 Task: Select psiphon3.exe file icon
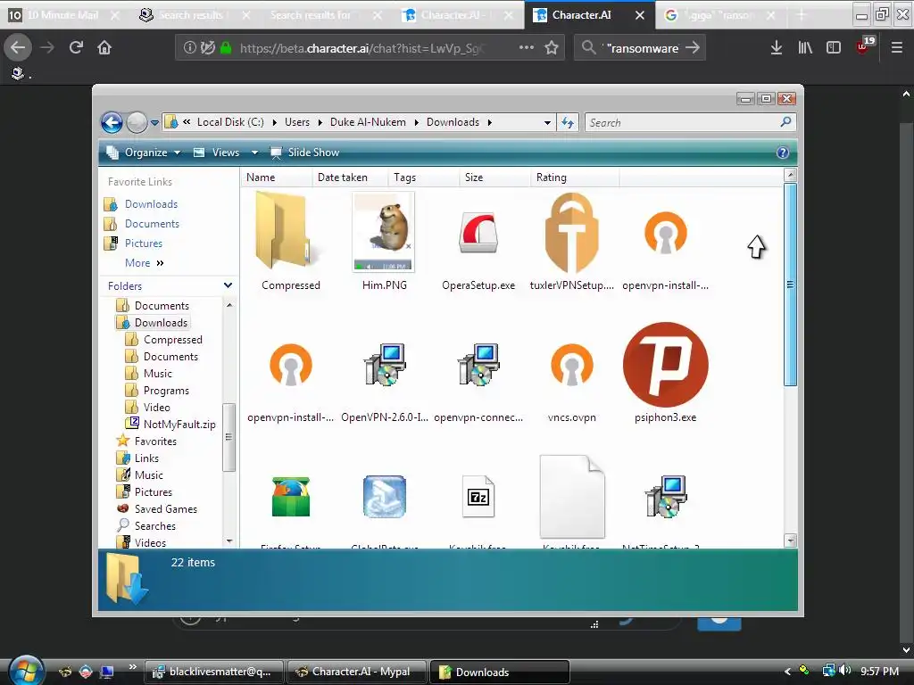(665, 365)
